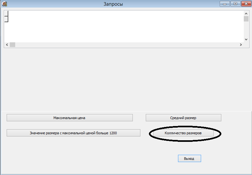252x175 pixels.
Task: Click the circled Колличество размеров button
Action: [x=183, y=133]
